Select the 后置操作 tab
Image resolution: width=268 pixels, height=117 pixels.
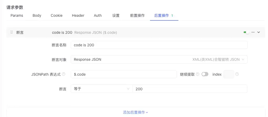tap(164, 15)
